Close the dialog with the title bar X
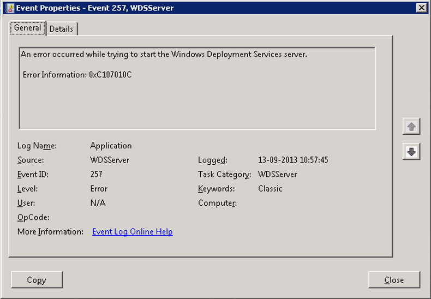431x299 pixels. click(421, 8)
